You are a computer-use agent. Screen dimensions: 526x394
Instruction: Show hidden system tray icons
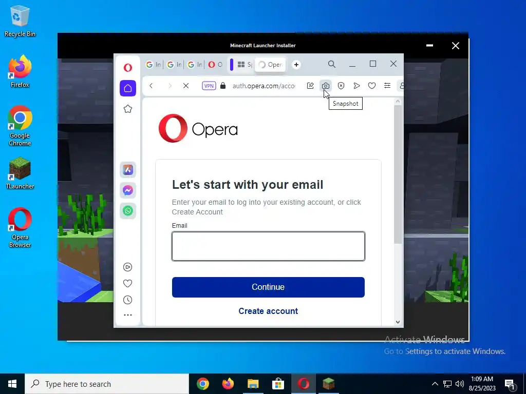[x=435, y=384]
